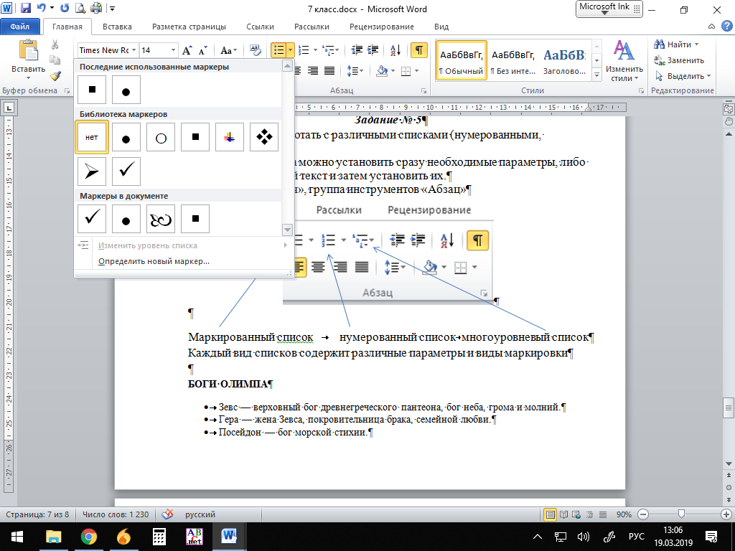Select the hollow circle marker in the library
The height and width of the screenshot is (551, 735).
click(x=161, y=137)
